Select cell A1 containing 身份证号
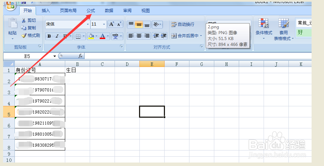Image resolution: width=324 pixels, height=166 pixels. [40, 70]
